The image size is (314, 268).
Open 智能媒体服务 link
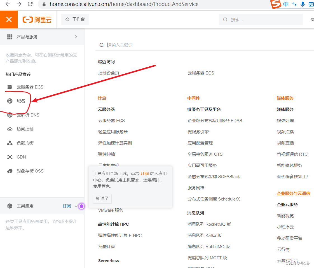[289, 166]
